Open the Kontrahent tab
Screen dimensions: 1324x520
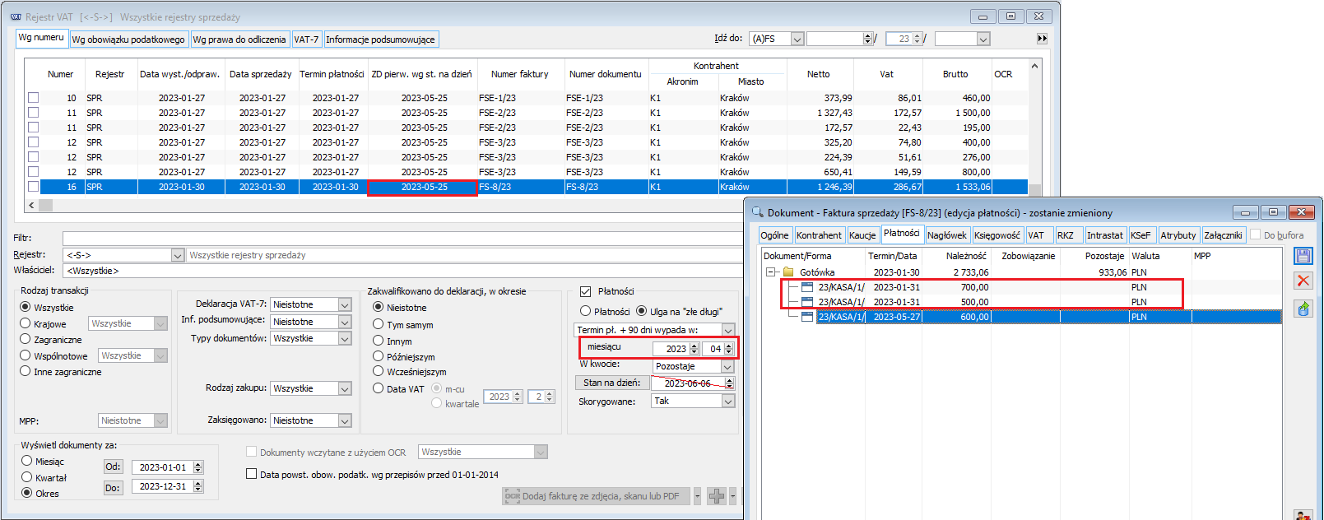(x=819, y=235)
